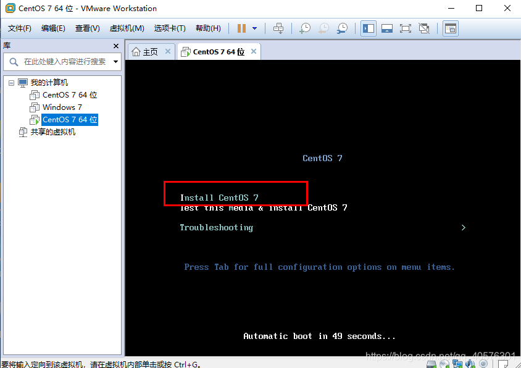Send Ctrl+Alt+Del to the virtual machine
Image resolution: width=521 pixels, height=368 pixels.
[x=278, y=28]
